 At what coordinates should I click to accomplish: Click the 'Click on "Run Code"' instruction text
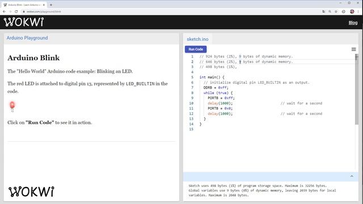click(49, 122)
